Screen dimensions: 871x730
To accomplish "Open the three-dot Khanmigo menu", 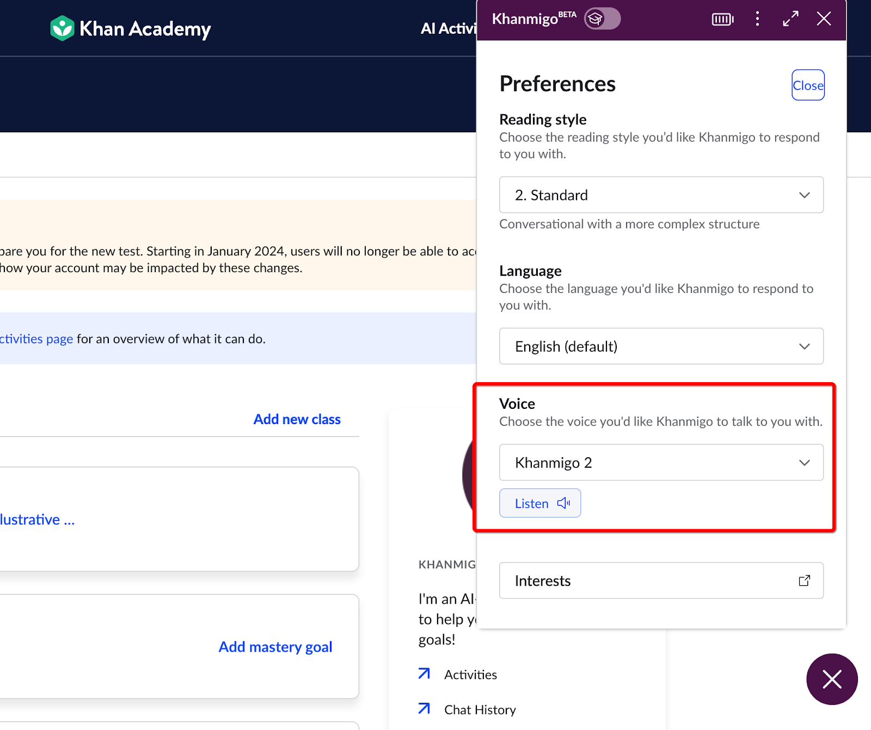I will click(757, 19).
